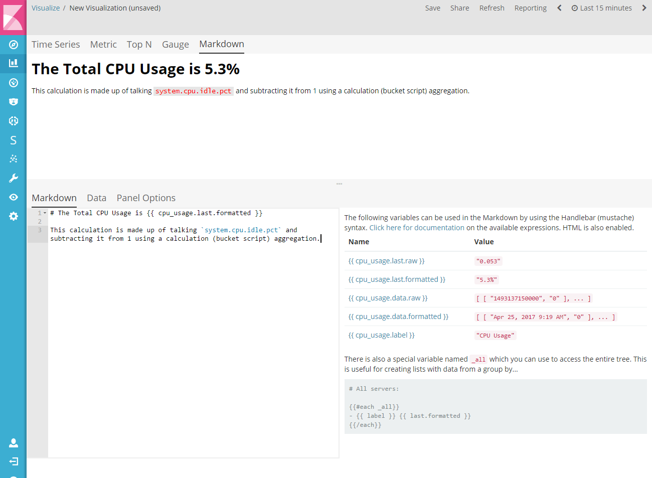
Task: Refresh the visualization data
Action: point(492,8)
